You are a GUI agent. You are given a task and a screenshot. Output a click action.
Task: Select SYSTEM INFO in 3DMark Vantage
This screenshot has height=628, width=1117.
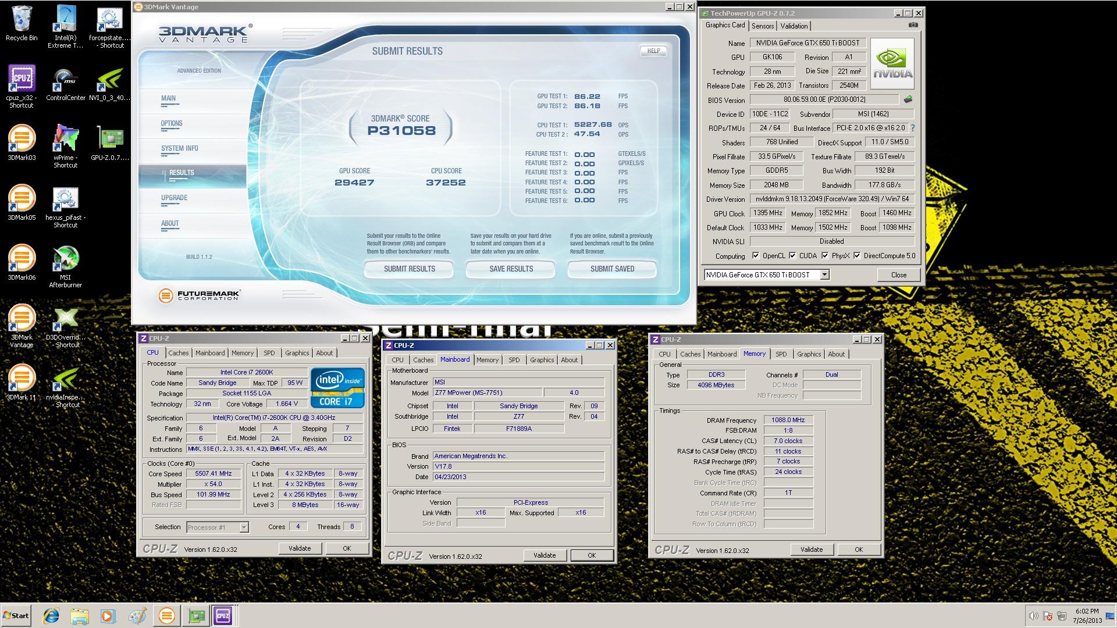(179, 148)
